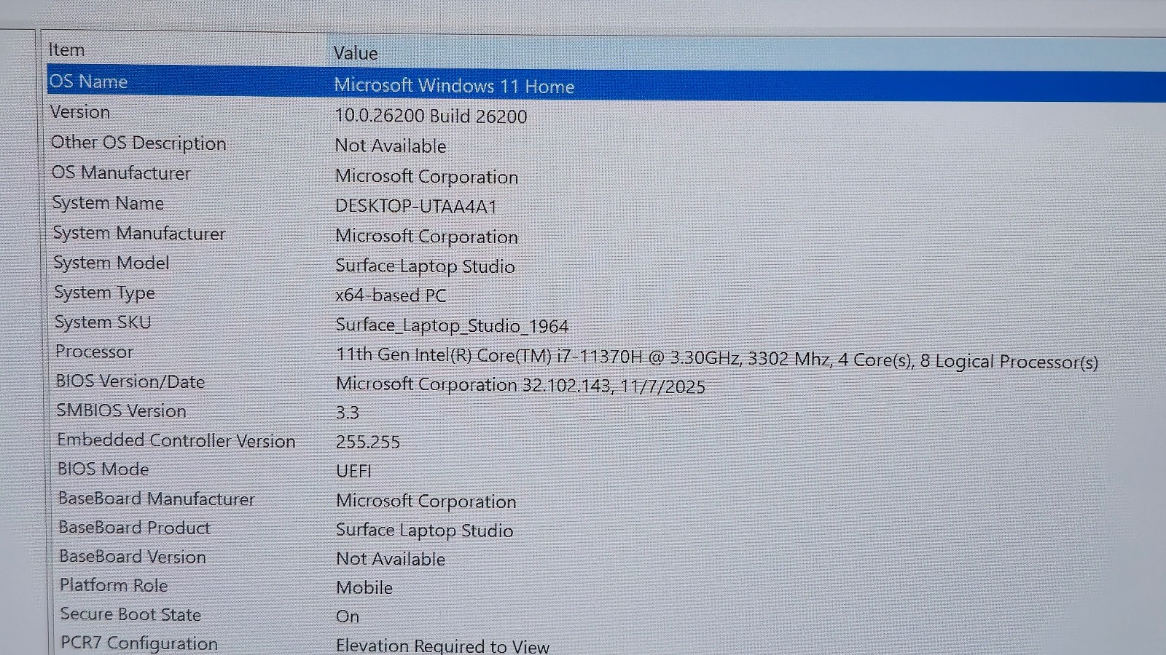1166x655 pixels.
Task: Select the OS Manufacturer row
Action: pos(121,172)
